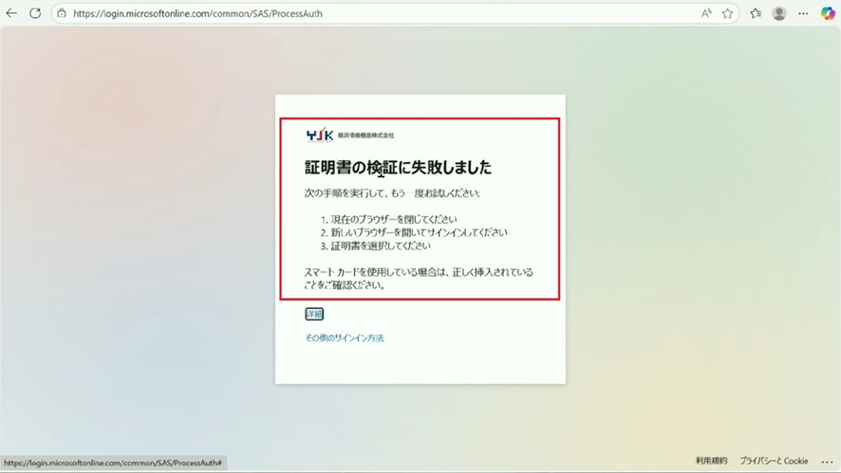Launch Copilot from the toolbar icon
The height and width of the screenshot is (473, 841).
pyautogui.click(x=828, y=13)
